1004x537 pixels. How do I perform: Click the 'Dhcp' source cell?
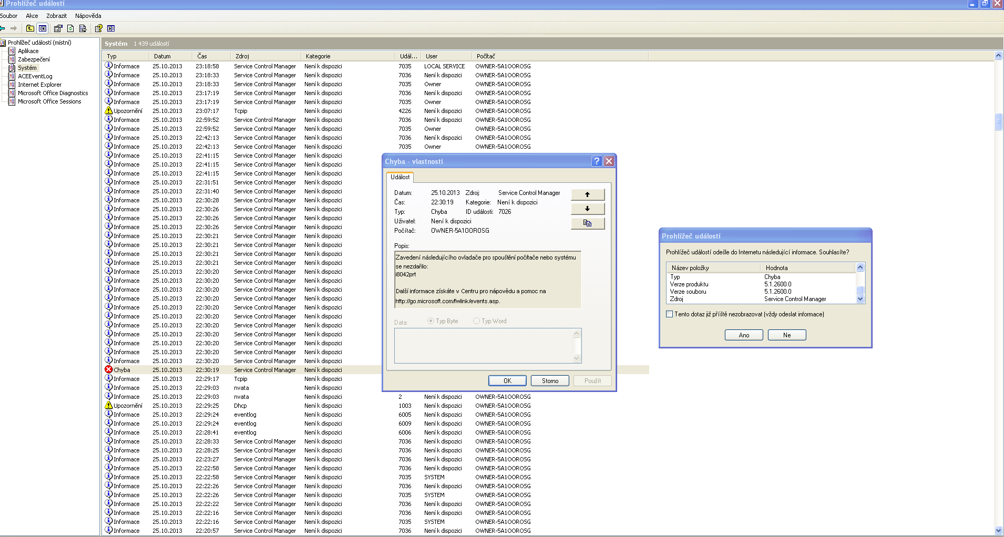coord(240,406)
